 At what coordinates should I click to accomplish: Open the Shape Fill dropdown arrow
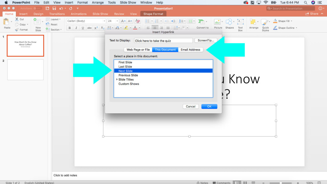(291, 21)
